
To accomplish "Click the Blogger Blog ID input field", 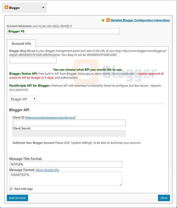I will tap(33, 60).
